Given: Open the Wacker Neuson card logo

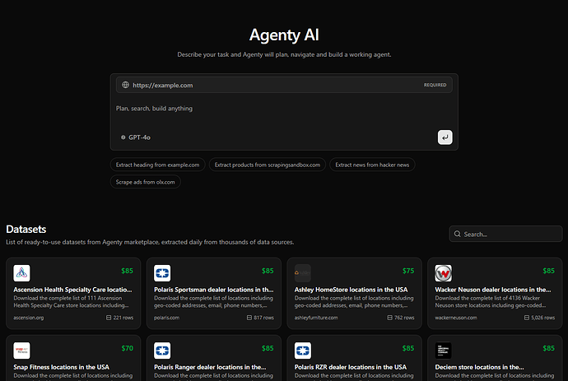Looking at the screenshot, I should tap(444, 273).
